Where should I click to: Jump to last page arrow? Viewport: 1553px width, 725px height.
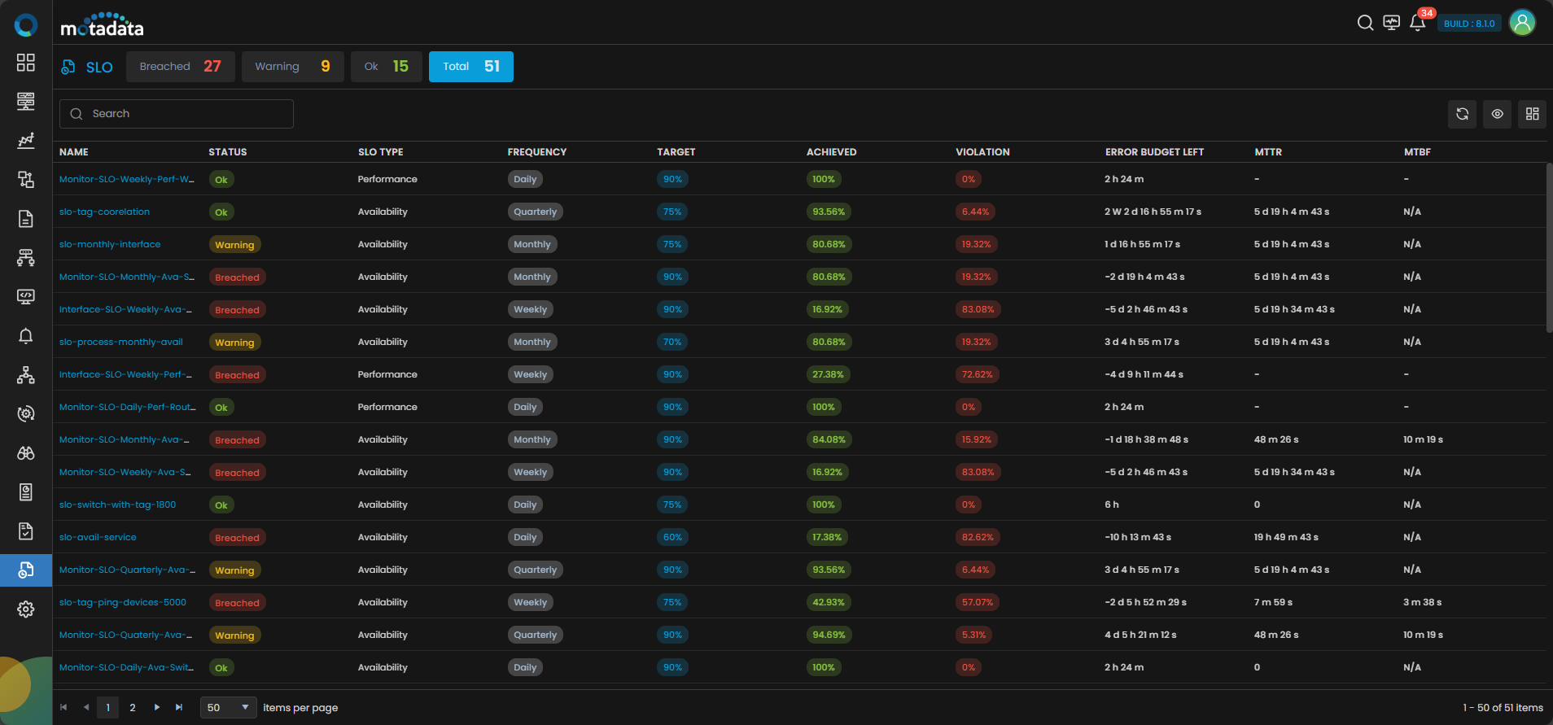[179, 708]
